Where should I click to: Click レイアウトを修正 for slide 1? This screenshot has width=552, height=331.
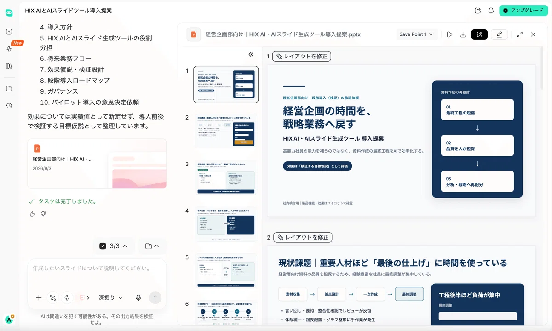(x=301, y=57)
